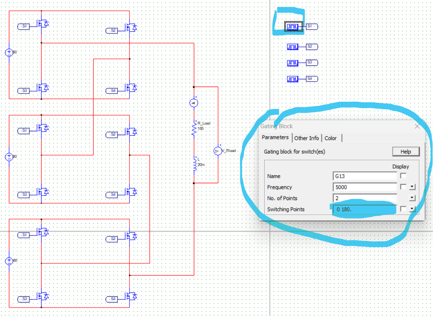Select the voltage probe V_Rload
Viewport: 433px width, 316px height.
tap(217, 150)
